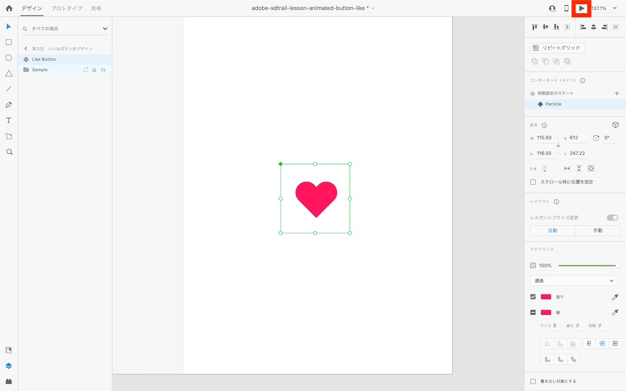Toggle responsive resize switch
The image size is (626, 391).
[612, 217]
